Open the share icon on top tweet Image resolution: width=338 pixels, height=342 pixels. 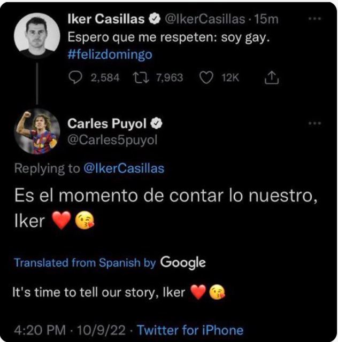[271, 78]
